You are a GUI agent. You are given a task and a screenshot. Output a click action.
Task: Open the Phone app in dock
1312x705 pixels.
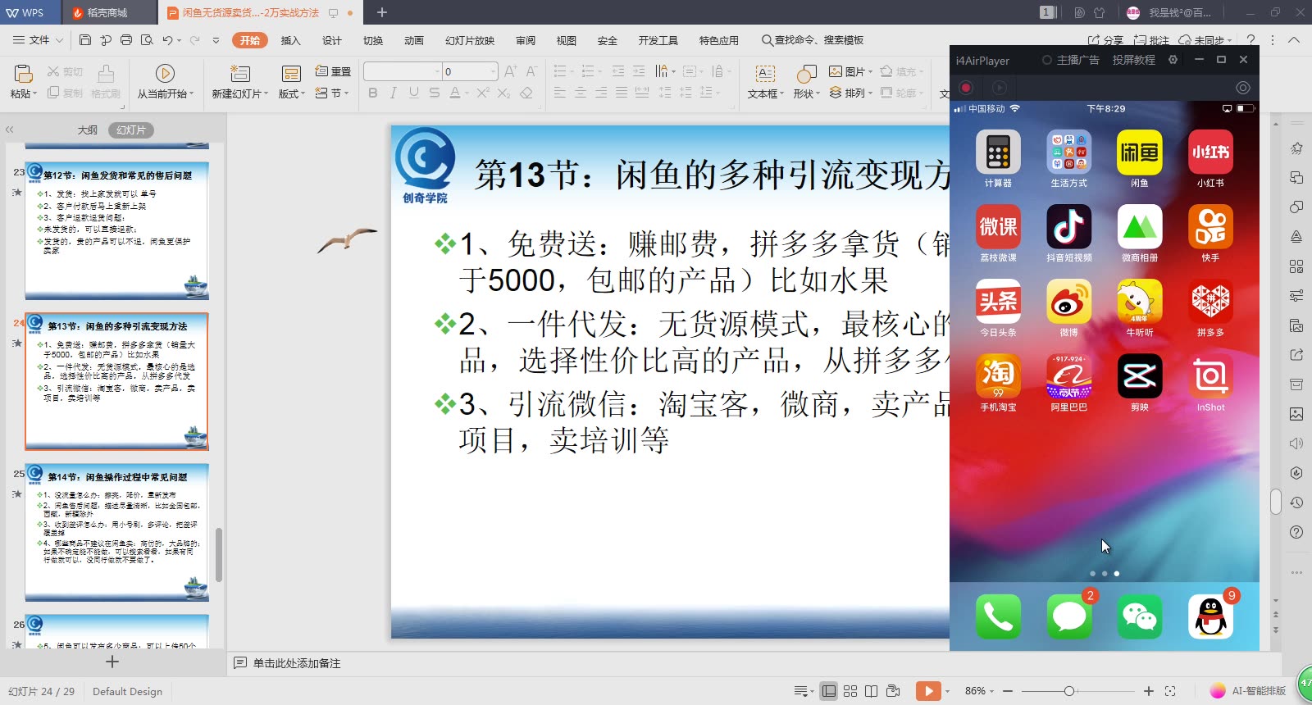998,616
